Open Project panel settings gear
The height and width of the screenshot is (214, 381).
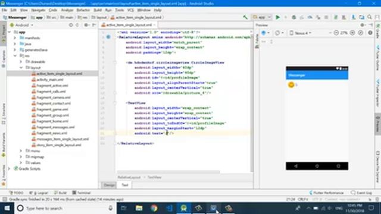[x=86, y=25]
